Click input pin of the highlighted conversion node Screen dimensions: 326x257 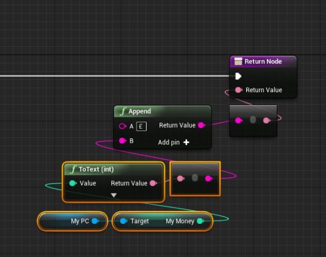(x=180, y=178)
